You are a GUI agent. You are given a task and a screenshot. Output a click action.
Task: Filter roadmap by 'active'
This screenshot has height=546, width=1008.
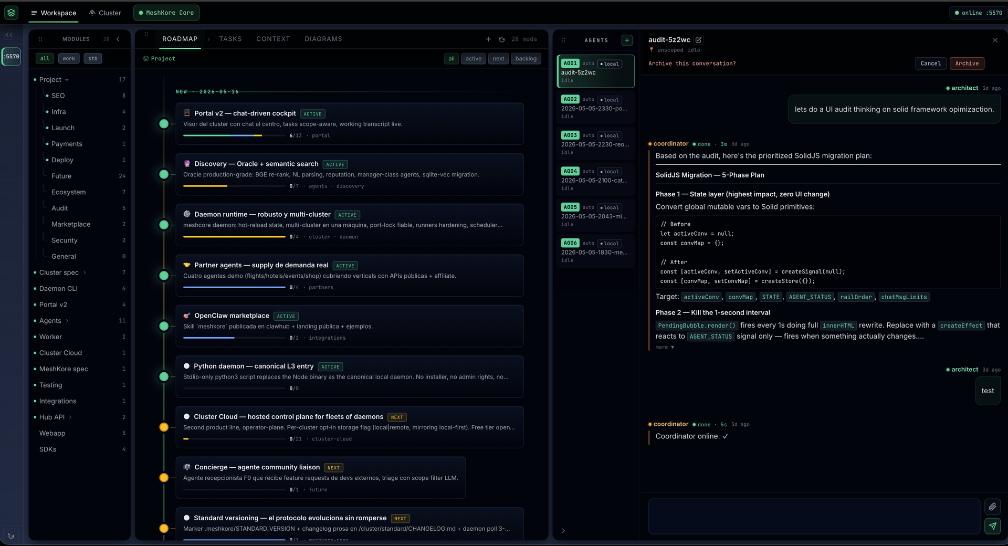[x=474, y=59]
